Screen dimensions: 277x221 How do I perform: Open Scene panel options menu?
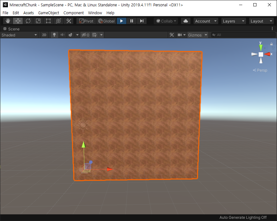click(272, 28)
